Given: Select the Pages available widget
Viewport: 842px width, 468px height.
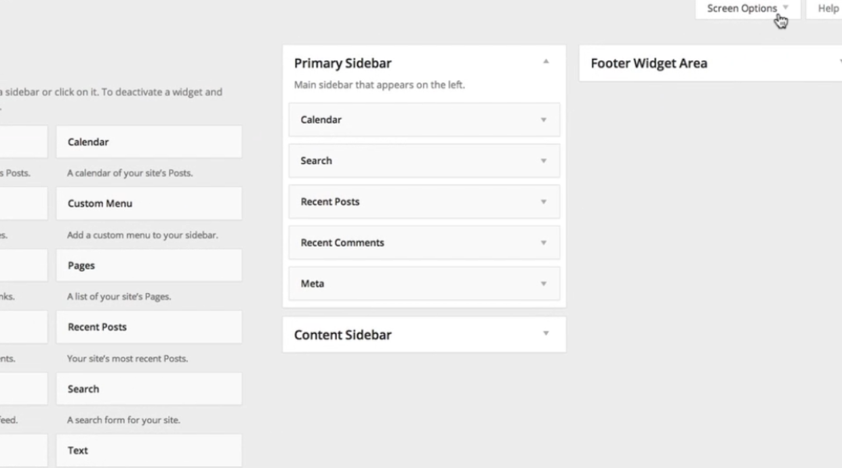Looking at the screenshot, I should click(x=148, y=266).
